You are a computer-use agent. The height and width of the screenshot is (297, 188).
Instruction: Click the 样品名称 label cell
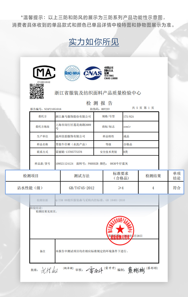coord(43,144)
